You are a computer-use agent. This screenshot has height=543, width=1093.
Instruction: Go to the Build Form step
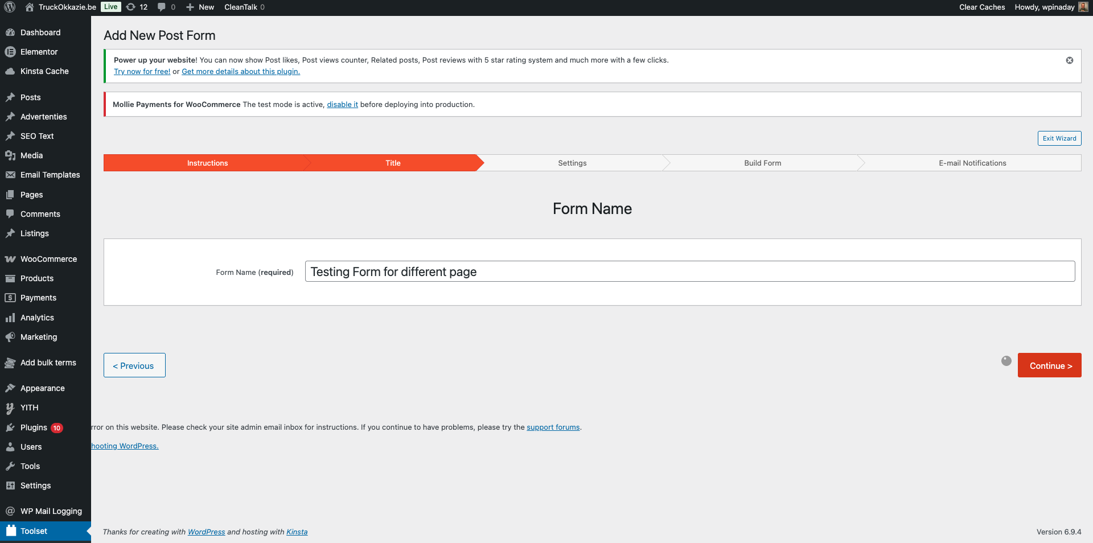click(762, 163)
